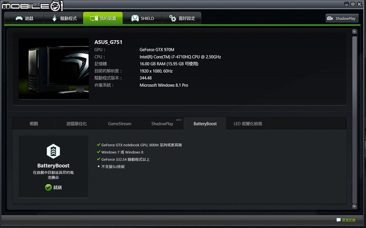Click the Windows 7 或 Windows 8 requirement
The height and width of the screenshot is (228, 366).
(123, 152)
